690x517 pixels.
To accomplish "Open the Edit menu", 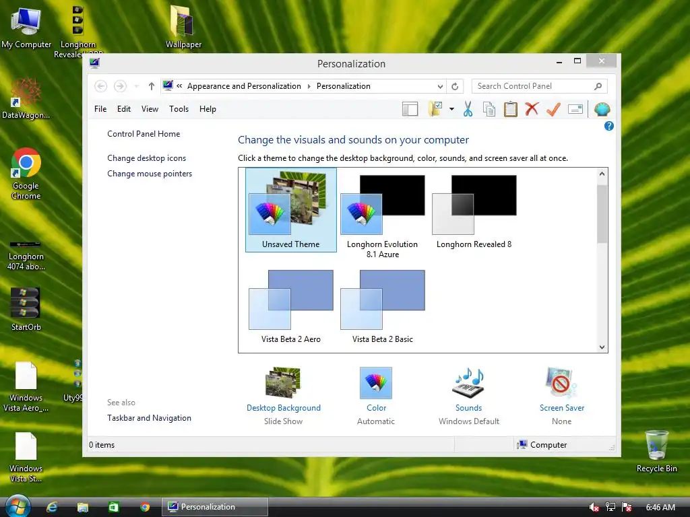I will tap(124, 109).
